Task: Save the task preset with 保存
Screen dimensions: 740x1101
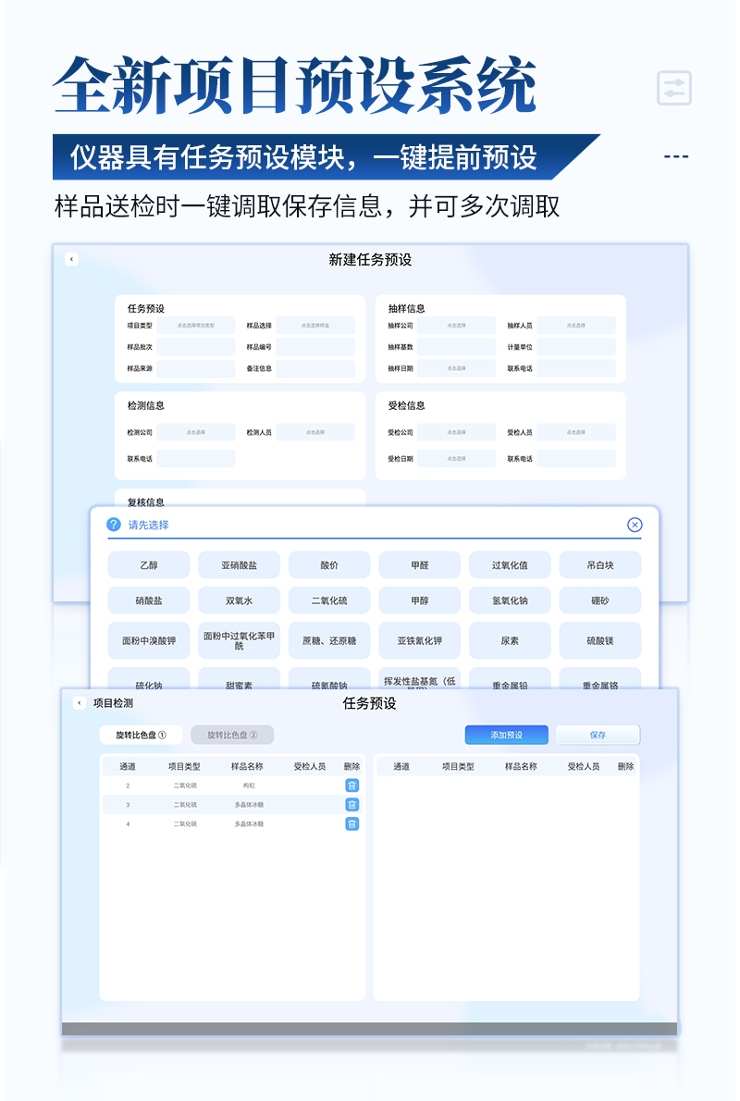Action: point(598,736)
